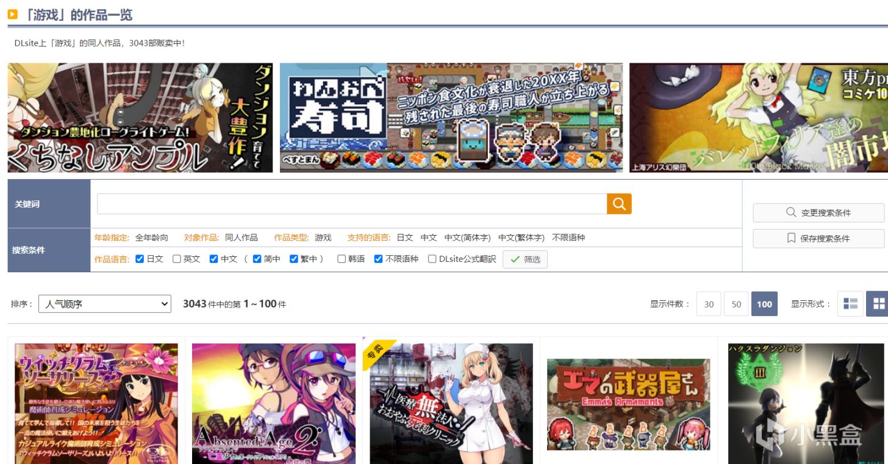Open the 東方 Black Market banner
Viewport: 888px width, 464px height.
[x=759, y=118]
